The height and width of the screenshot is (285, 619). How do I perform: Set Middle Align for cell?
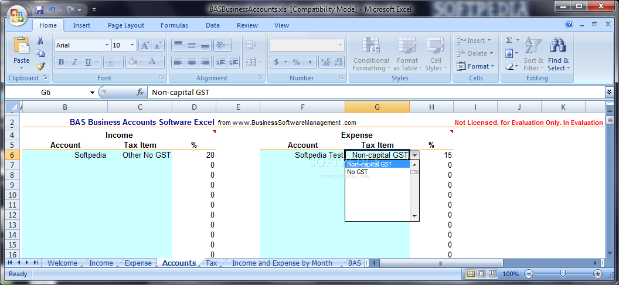[192, 45]
